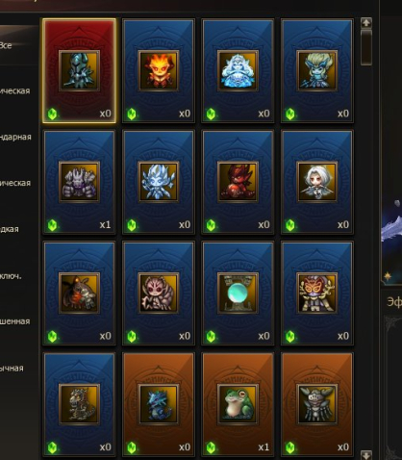Select the masked jester card
This screenshot has height=460, width=402.
point(317,294)
